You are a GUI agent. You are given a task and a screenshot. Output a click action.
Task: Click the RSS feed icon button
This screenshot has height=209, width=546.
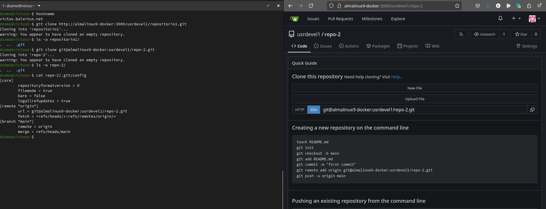pyautogui.click(x=461, y=34)
